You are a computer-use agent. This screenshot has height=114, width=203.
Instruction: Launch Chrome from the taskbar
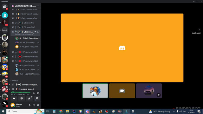61,111
